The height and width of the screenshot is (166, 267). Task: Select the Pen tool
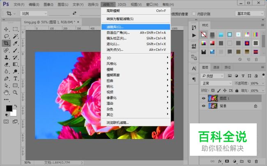click(x=6, y=79)
